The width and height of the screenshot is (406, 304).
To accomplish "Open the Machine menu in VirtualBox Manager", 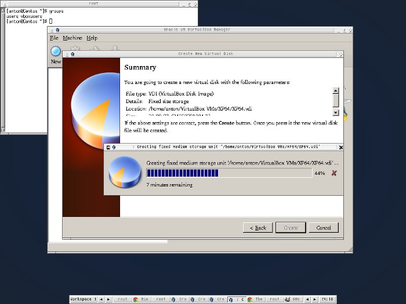I will point(72,38).
